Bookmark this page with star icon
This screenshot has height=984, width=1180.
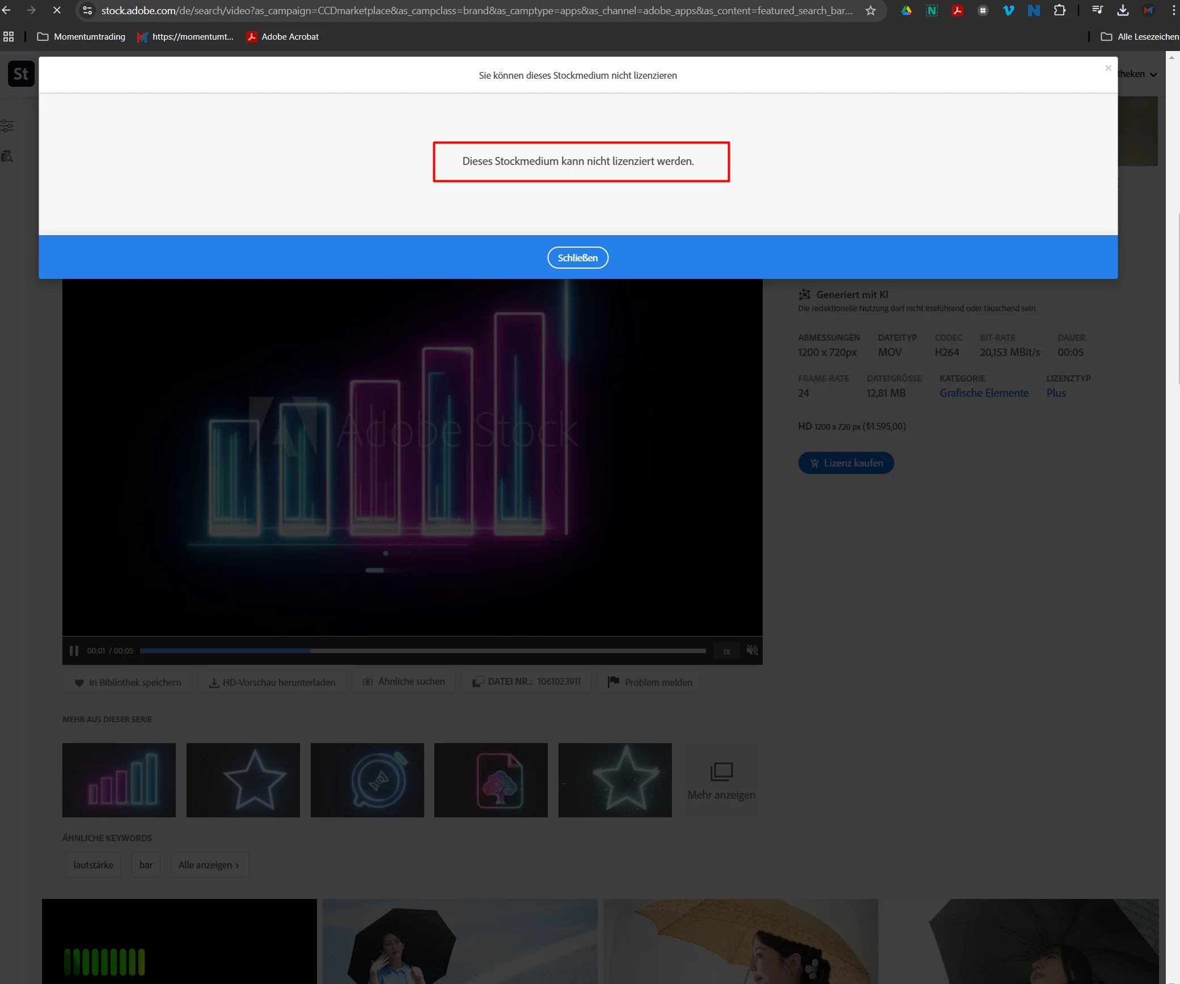click(x=870, y=10)
